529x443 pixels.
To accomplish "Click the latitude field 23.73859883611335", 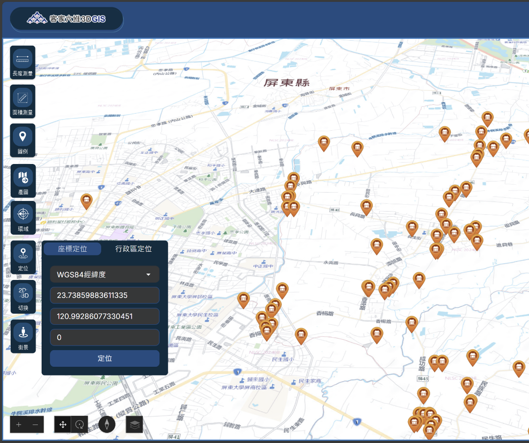I will 104,295.
